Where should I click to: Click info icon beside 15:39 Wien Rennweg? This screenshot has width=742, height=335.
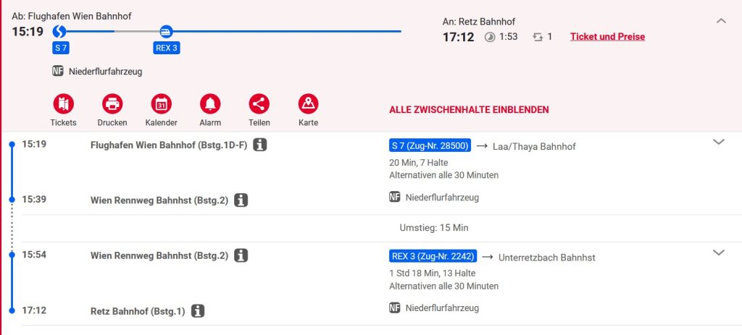pos(241,200)
